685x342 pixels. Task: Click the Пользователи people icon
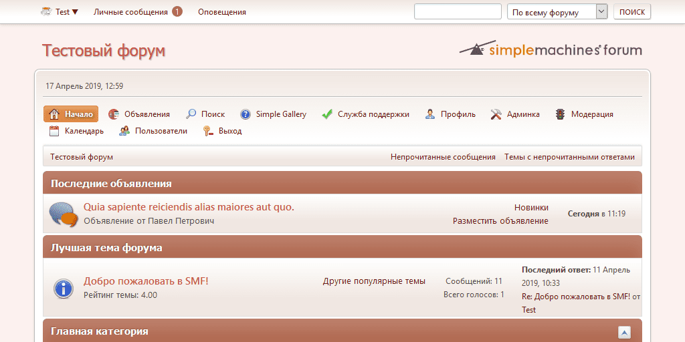point(124,131)
